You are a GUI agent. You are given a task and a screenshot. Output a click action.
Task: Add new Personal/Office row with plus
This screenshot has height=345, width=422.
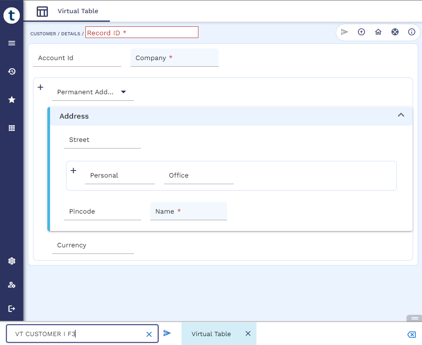[x=73, y=171]
